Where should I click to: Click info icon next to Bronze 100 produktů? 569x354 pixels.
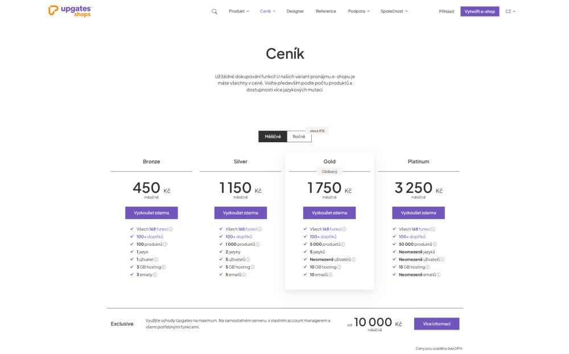[x=165, y=244]
